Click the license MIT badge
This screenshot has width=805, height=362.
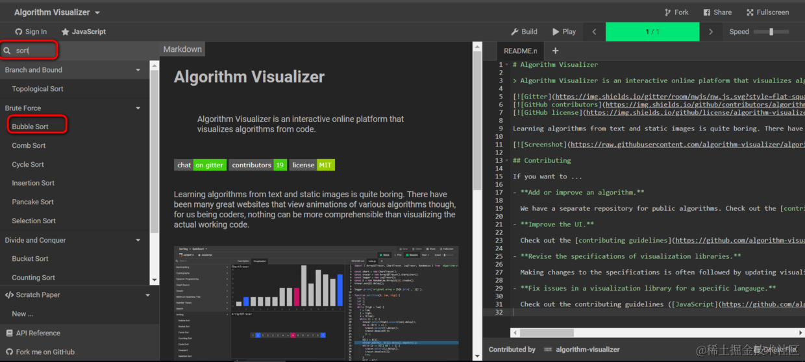click(312, 165)
